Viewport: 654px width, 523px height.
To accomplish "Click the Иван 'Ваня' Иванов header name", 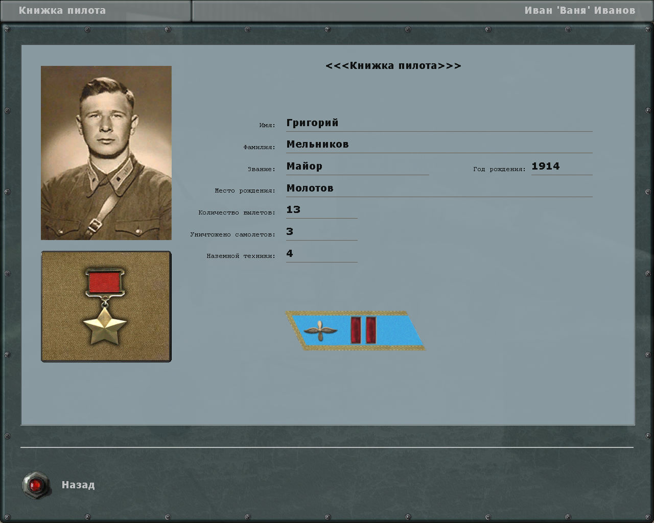I will [x=580, y=10].
